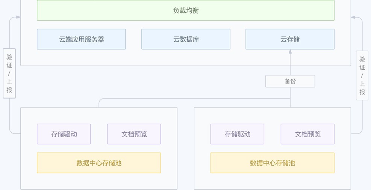Select the right 验证/上报 vertical label
The height and width of the screenshot is (190, 371).
(x=362, y=75)
